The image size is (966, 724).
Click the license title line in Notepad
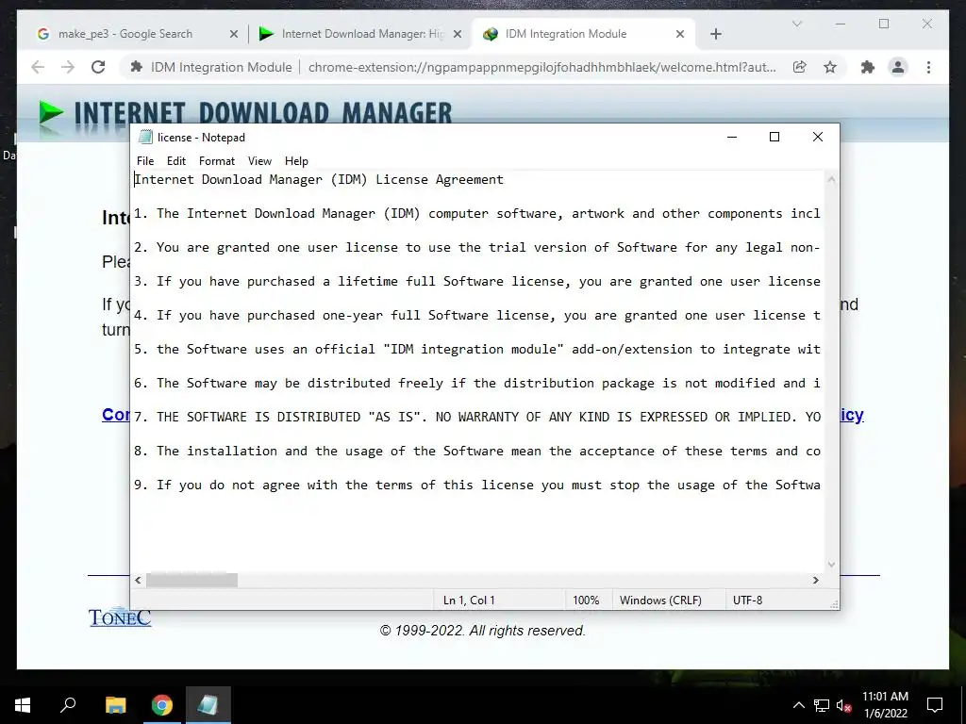(319, 179)
